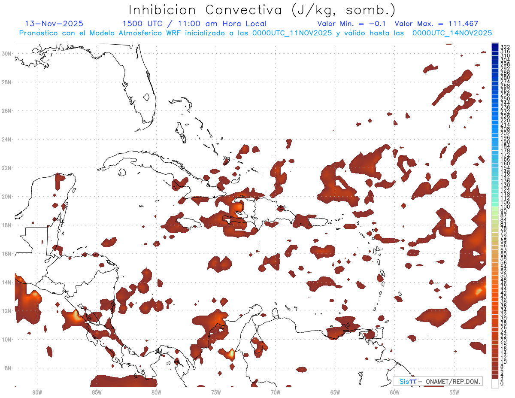Viewport: 515px width, 398px height.
Task: Click the 'Valor Max. = 111.467' text
Action: [x=436, y=24]
